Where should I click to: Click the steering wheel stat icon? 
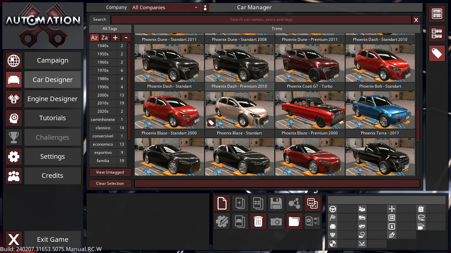(333, 209)
